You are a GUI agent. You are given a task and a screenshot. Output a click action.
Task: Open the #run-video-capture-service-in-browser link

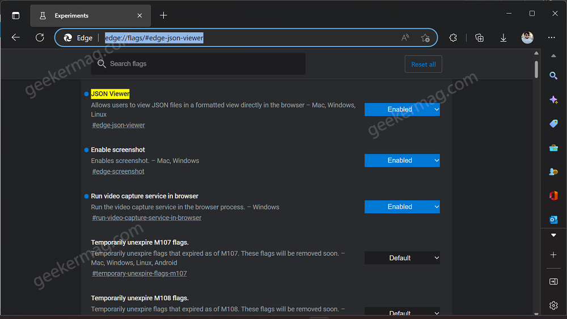tap(146, 218)
